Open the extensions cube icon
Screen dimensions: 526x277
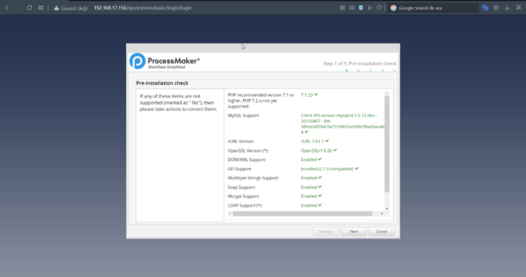click(496, 8)
